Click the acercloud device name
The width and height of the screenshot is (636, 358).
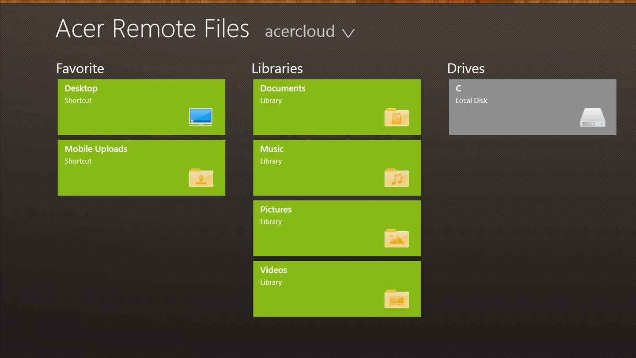[x=300, y=31]
